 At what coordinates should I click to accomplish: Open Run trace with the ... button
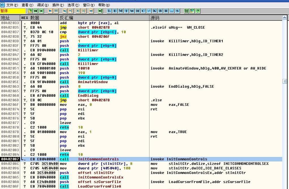click(172, 11)
